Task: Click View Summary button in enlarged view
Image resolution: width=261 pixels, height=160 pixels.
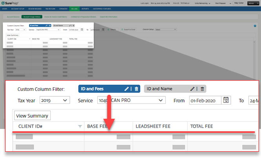Action: click(x=32, y=116)
